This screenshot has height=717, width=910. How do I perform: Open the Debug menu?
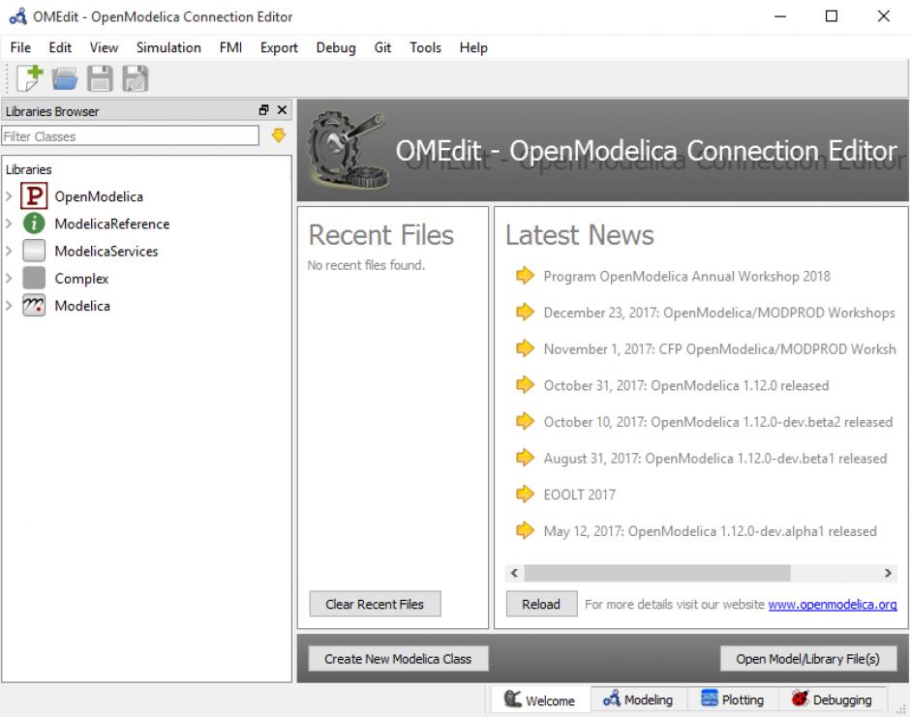pyautogui.click(x=336, y=47)
